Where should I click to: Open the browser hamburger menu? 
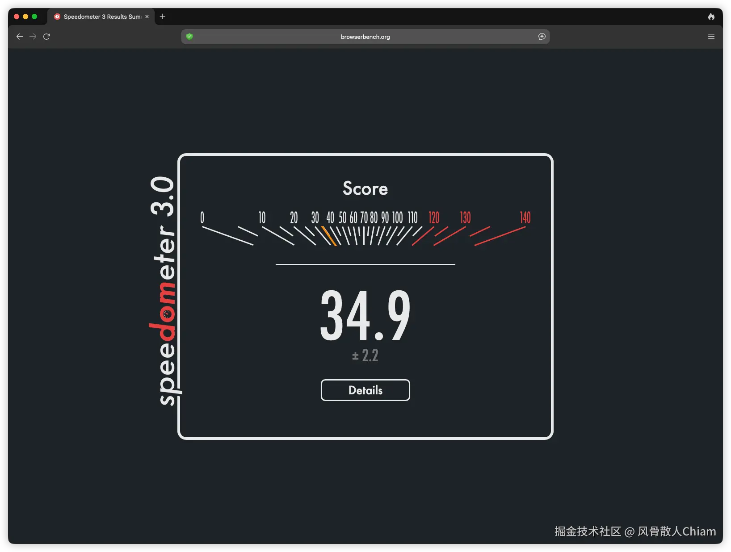pyautogui.click(x=711, y=37)
